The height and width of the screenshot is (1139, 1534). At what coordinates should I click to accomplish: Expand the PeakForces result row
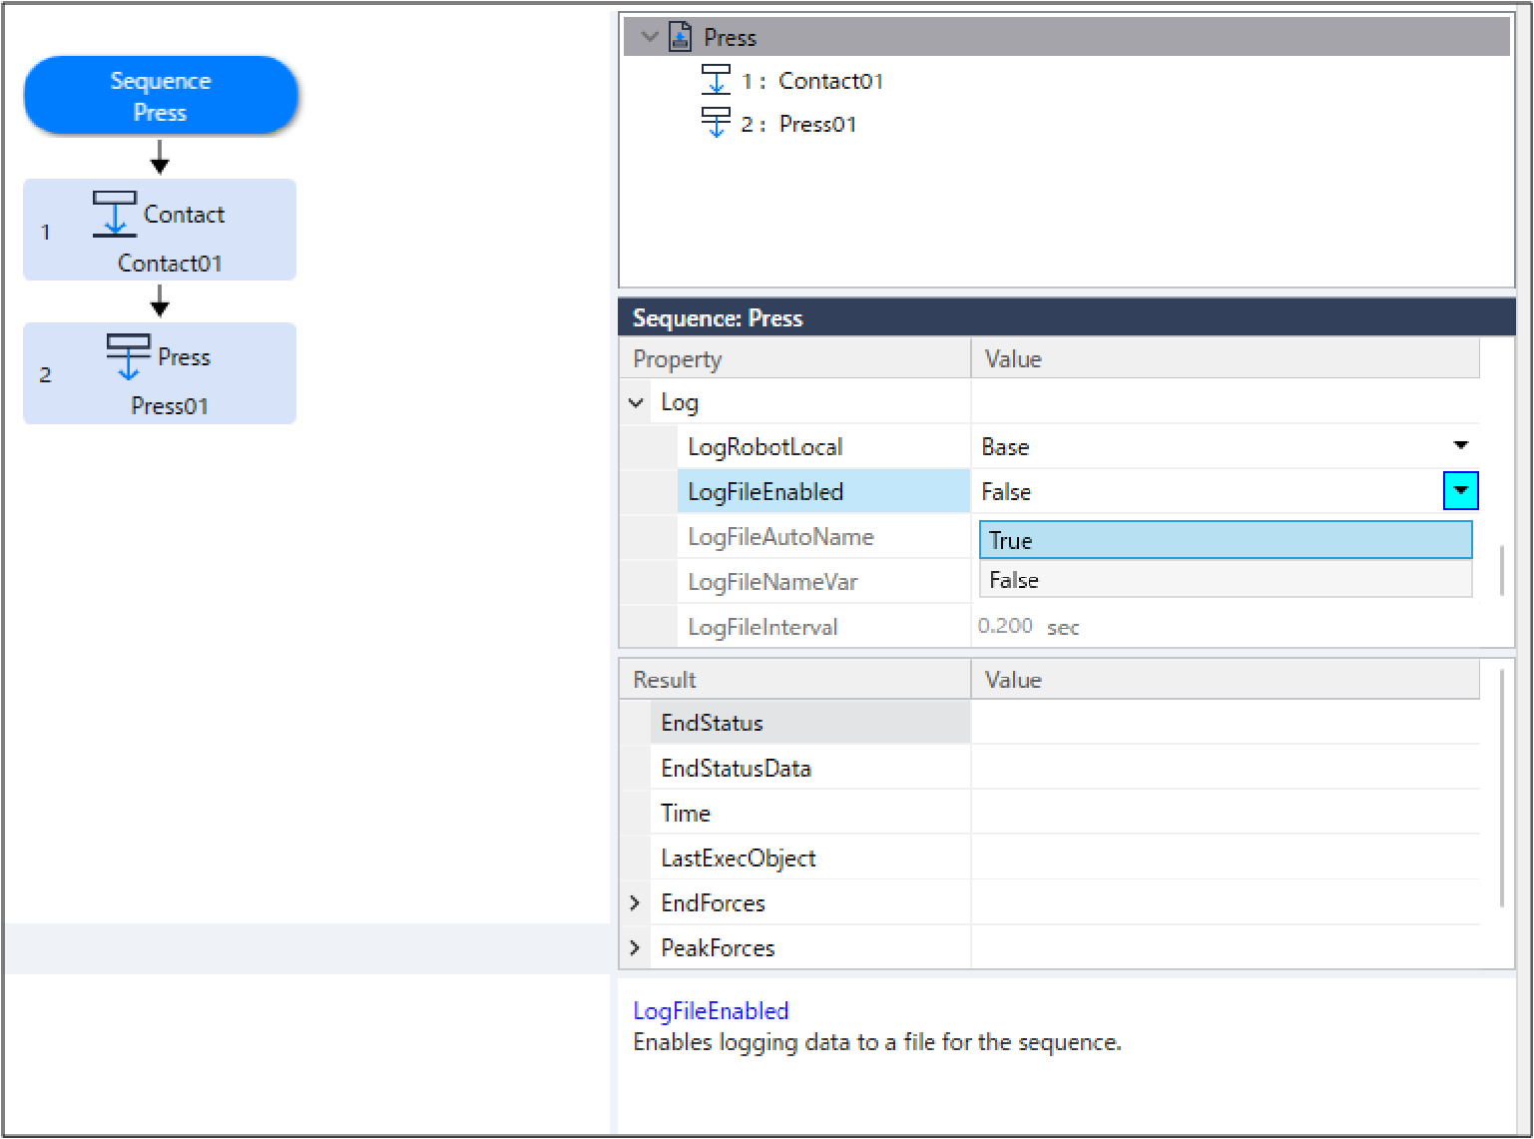point(635,947)
